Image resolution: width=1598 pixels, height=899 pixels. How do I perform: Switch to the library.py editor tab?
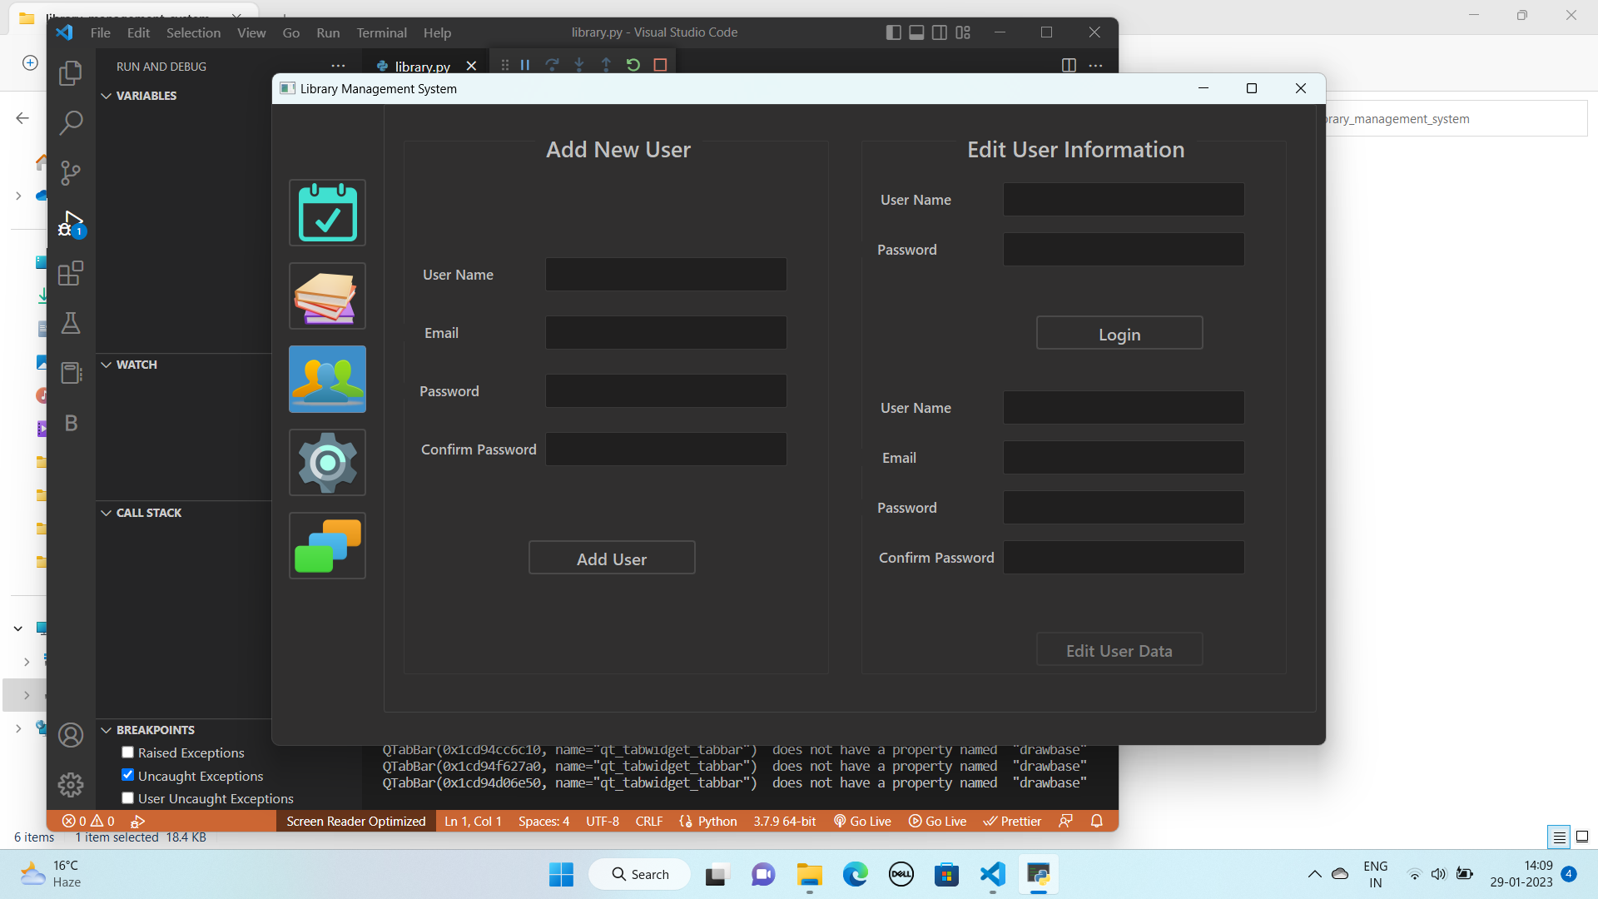click(x=423, y=67)
